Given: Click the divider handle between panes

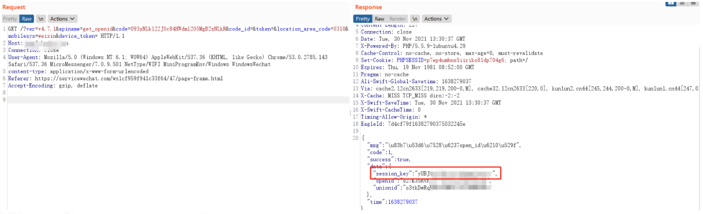Looking at the screenshot, I should coord(351,113).
